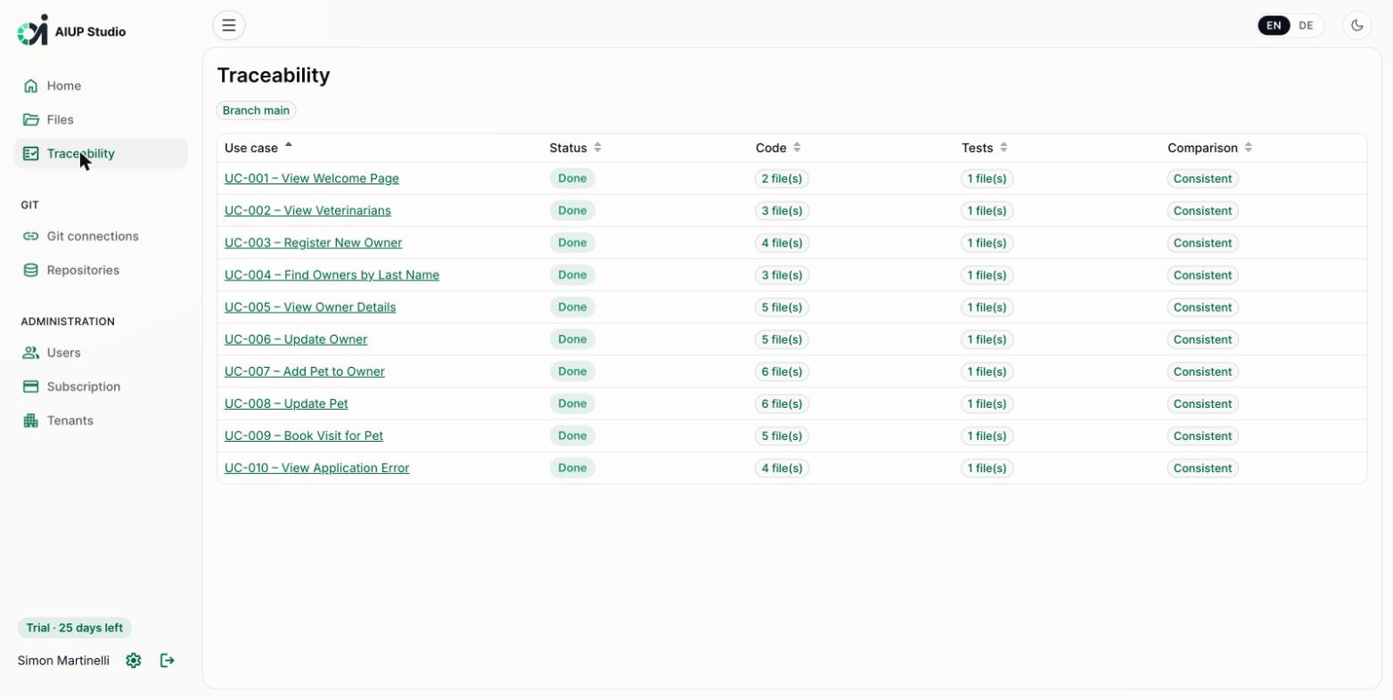Click 2 file(s) code badge for UC-001

[x=782, y=179]
